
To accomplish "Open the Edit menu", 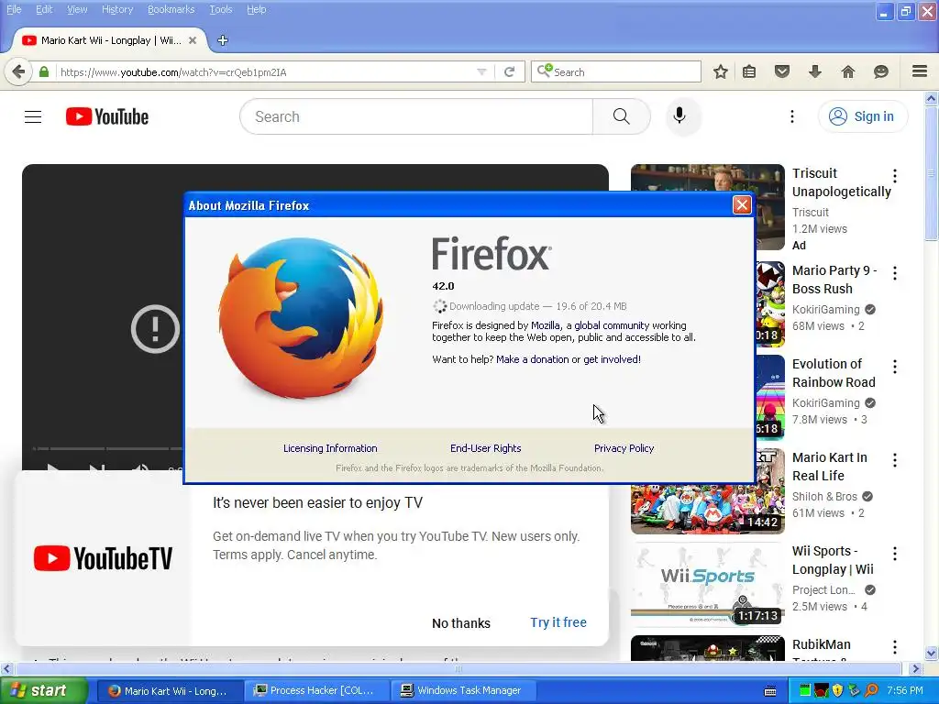I will [x=44, y=9].
